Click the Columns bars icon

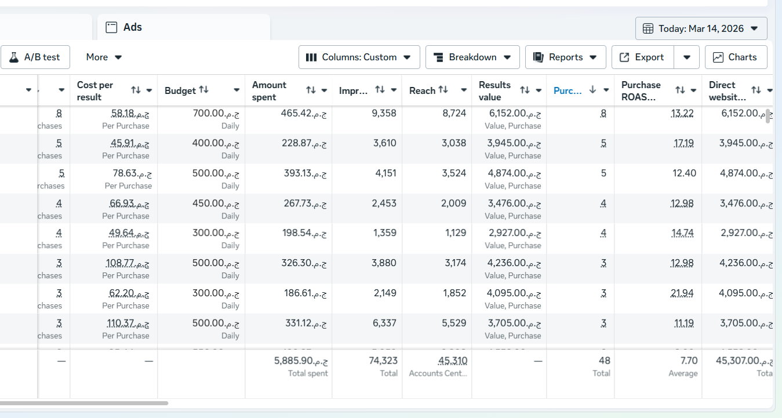[311, 57]
